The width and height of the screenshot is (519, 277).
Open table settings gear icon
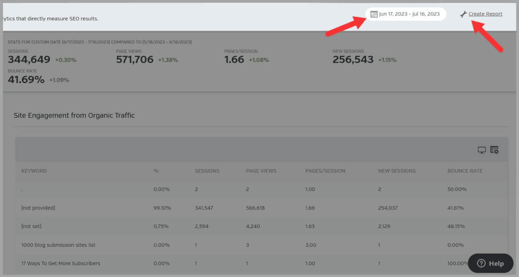pyautogui.click(x=494, y=150)
